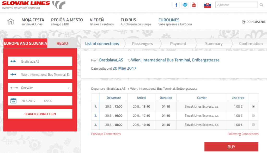This screenshot has width=267, height=153.
Task: Show Previous Connections
Action: [106, 134]
